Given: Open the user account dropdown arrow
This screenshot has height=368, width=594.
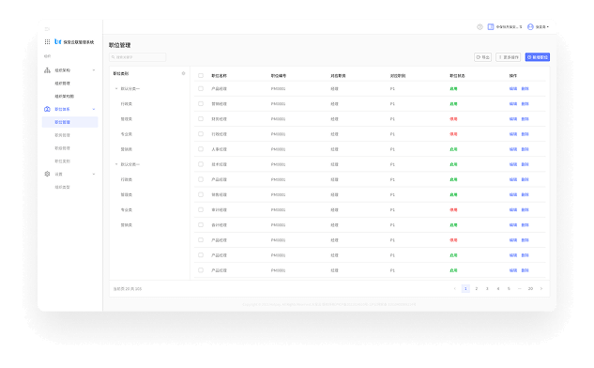Looking at the screenshot, I should pos(548,27).
